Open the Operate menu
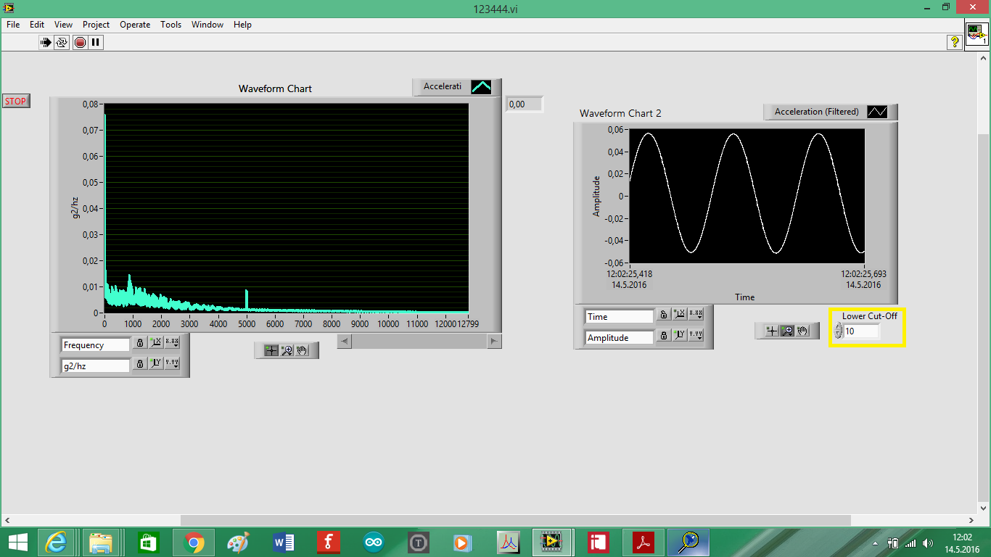The image size is (991, 557). point(135,25)
